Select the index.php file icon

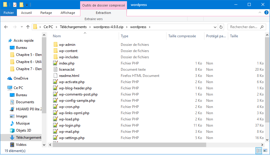point(55,63)
